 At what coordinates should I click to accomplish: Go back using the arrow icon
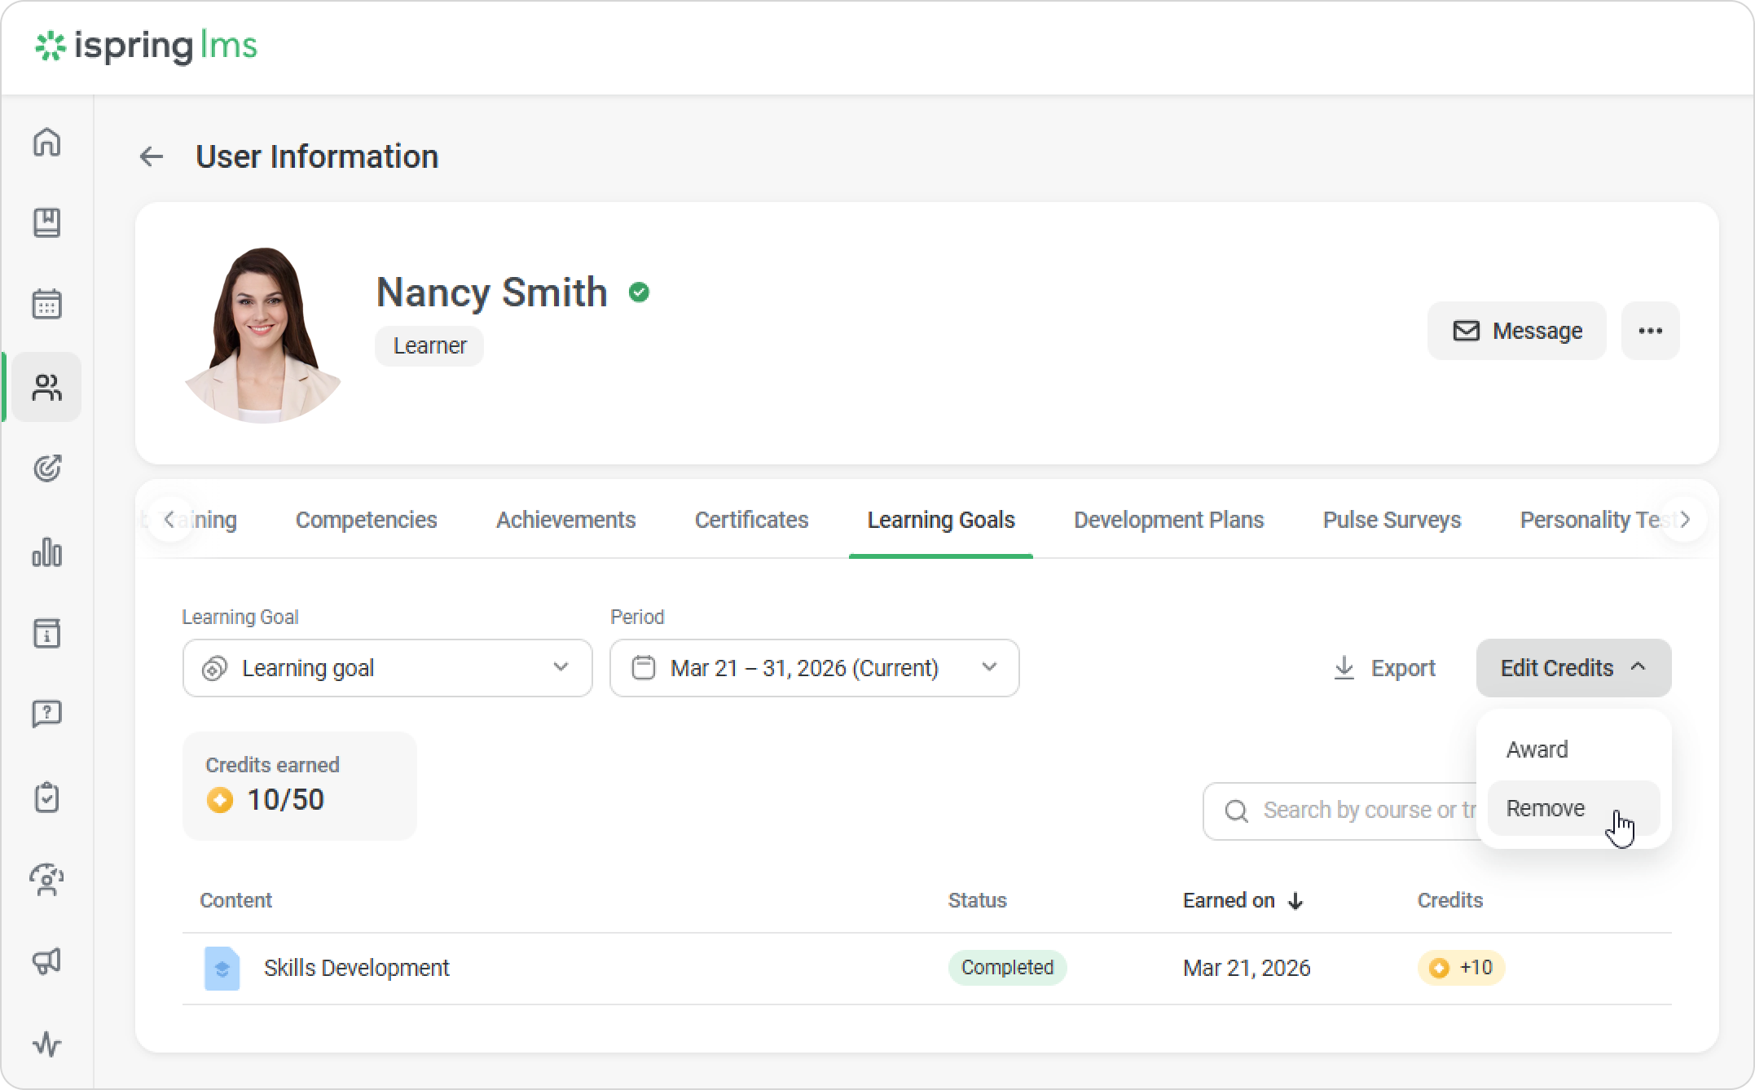click(x=152, y=156)
